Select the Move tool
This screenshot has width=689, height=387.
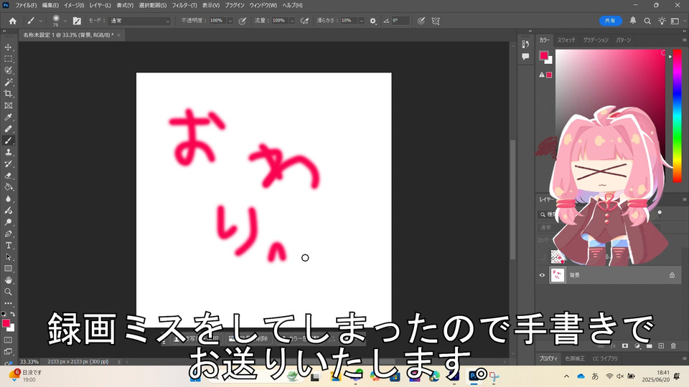(9, 47)
